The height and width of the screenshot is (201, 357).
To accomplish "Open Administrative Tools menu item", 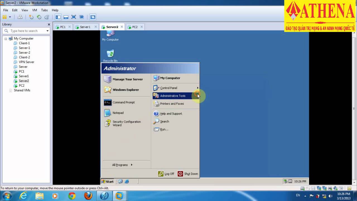I will tap(176, 96).
